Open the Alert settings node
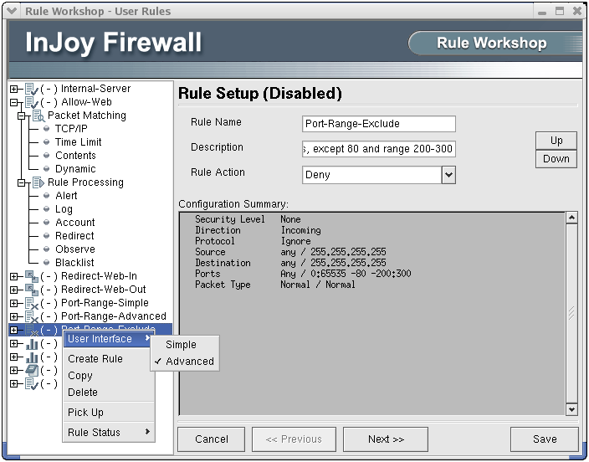 point(66,196)
